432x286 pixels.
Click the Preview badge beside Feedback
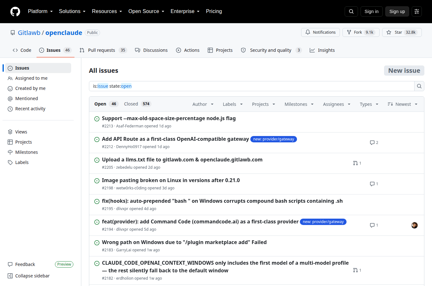coord(64,264)
